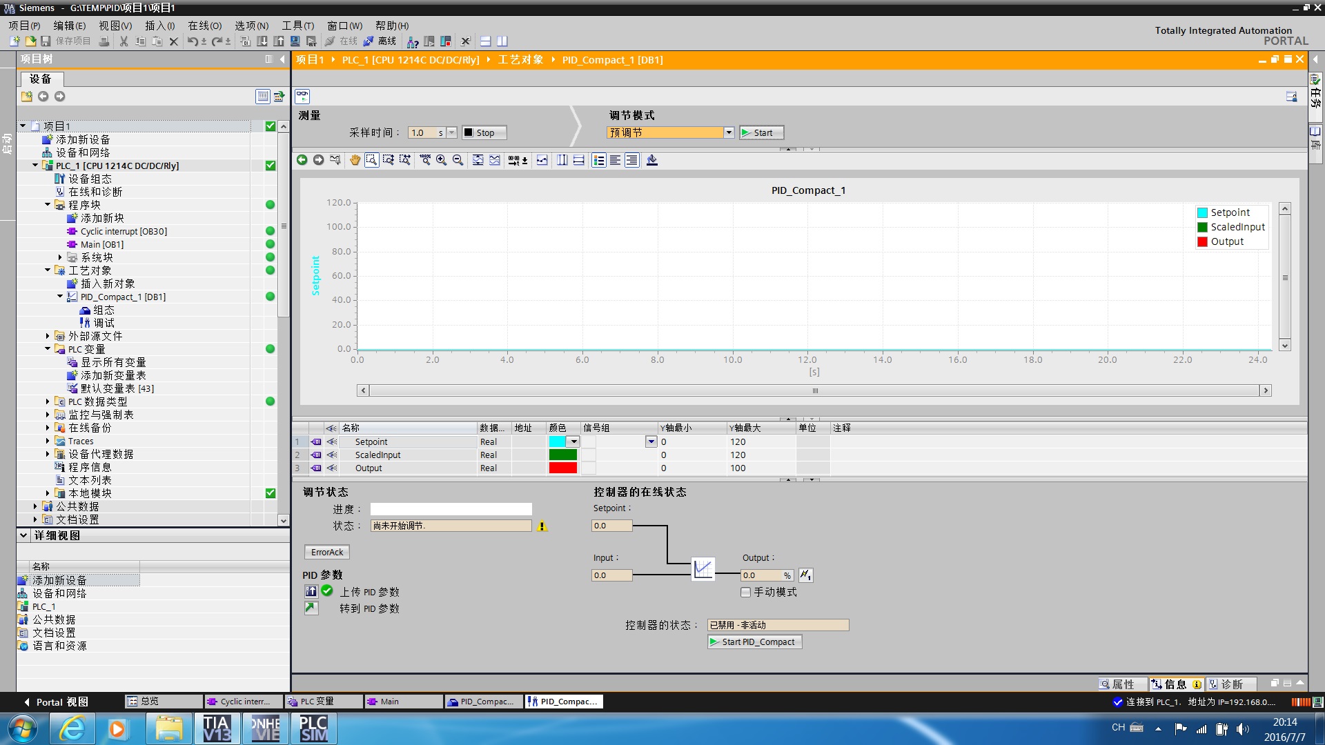Click the zoom in magnifier icon
The height and width of the screenshot is (745, 1325).
[441, 160]
